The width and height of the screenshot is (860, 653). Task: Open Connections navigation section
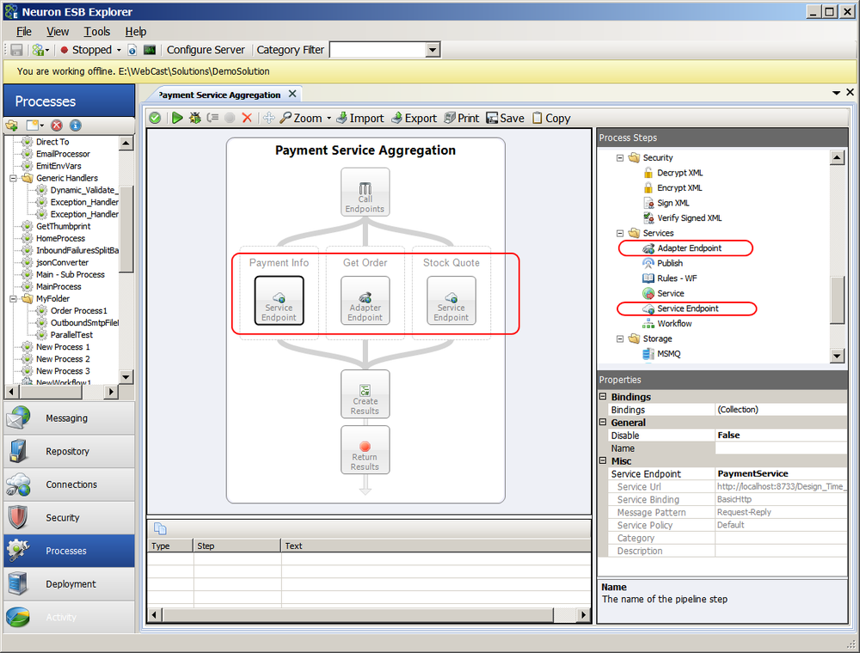click(69, 485)
